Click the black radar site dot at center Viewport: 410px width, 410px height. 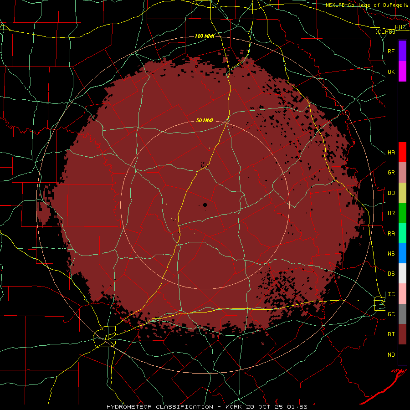205,205
